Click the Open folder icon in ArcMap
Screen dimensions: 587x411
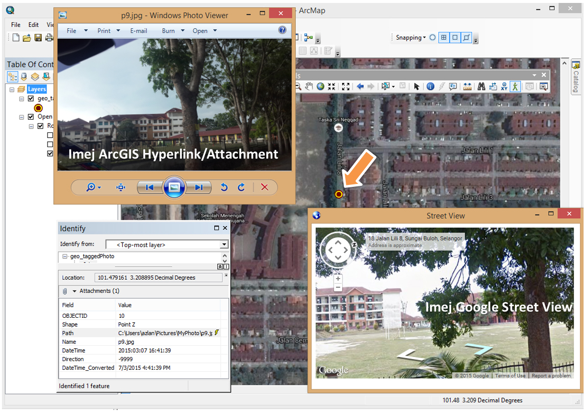click(x=26, y=38)
